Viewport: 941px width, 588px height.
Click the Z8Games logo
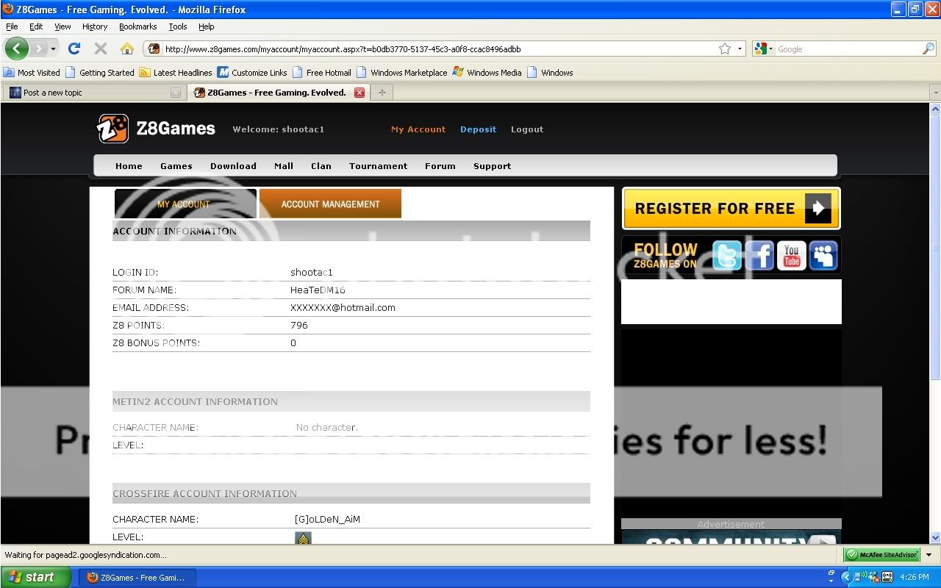coord(156,129)
